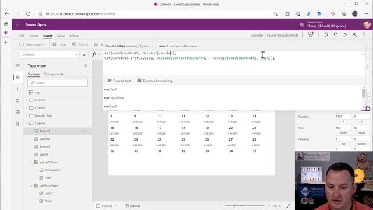Click the App checker stethoscope icon
This screenshot has width=373, height=210.
311,35
